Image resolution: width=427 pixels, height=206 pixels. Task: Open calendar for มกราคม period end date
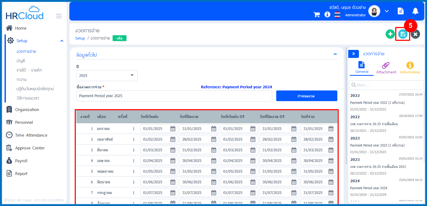coord(214,129)
